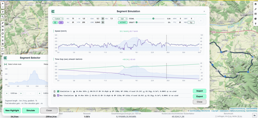Expand the Opti pacing mode dropdown

click(x=122, y=19)
